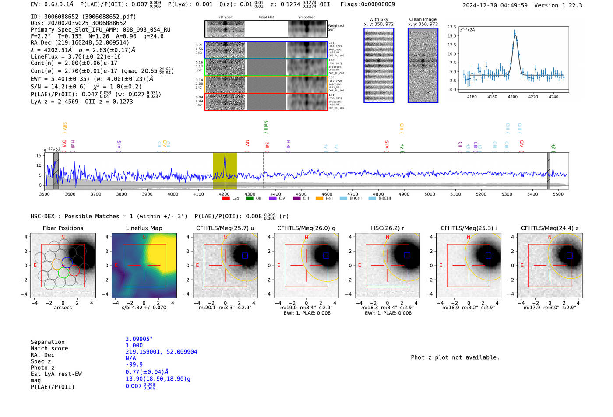This screenshot has width=613, height=417.
Task: Click the yellow highlighted region at 4200 Å
Action: (225, 171)
